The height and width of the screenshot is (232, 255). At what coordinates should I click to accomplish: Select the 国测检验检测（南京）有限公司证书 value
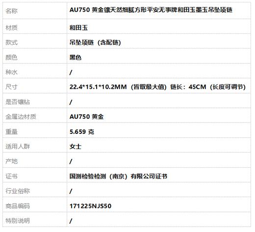click(118, 176)
